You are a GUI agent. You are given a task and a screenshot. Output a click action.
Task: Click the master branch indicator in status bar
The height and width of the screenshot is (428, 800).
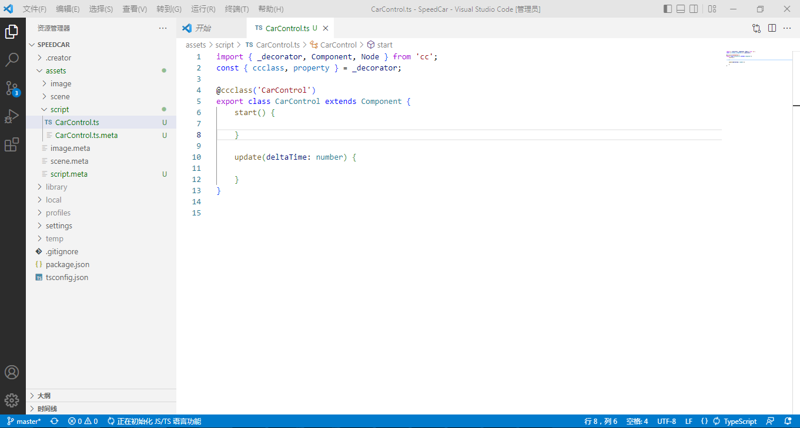tap(24, 422)
